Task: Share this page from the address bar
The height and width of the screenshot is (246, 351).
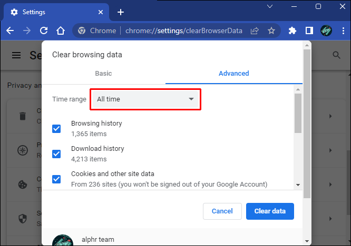Action: tap(255, 30)
